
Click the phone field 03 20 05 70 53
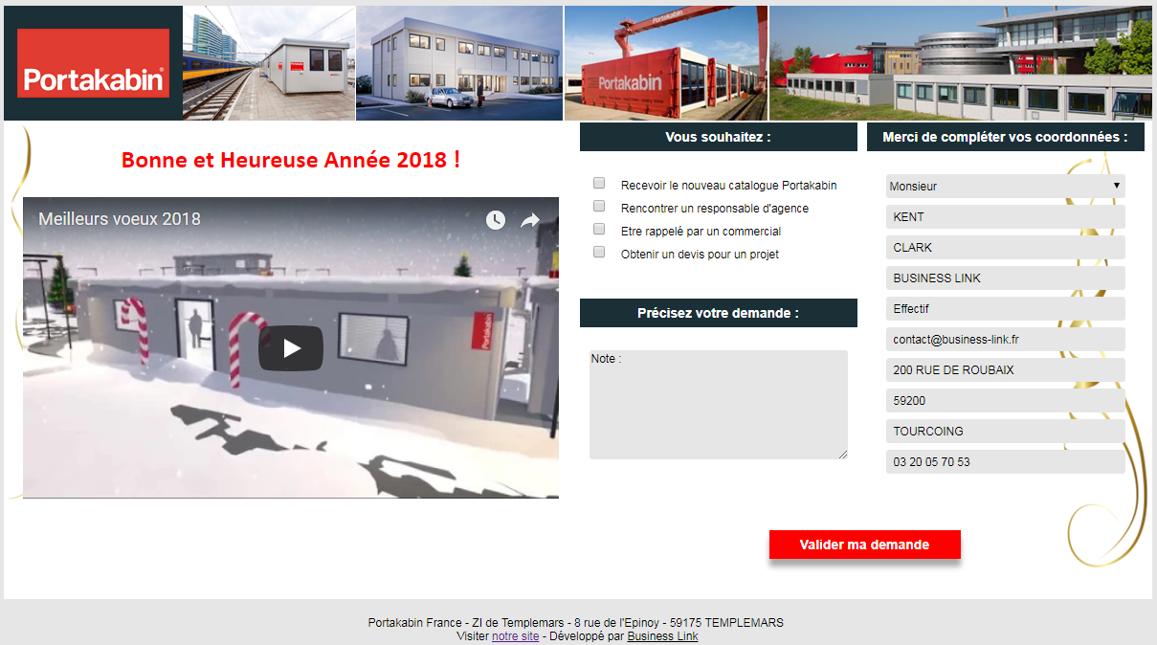tap(1005, 462)
